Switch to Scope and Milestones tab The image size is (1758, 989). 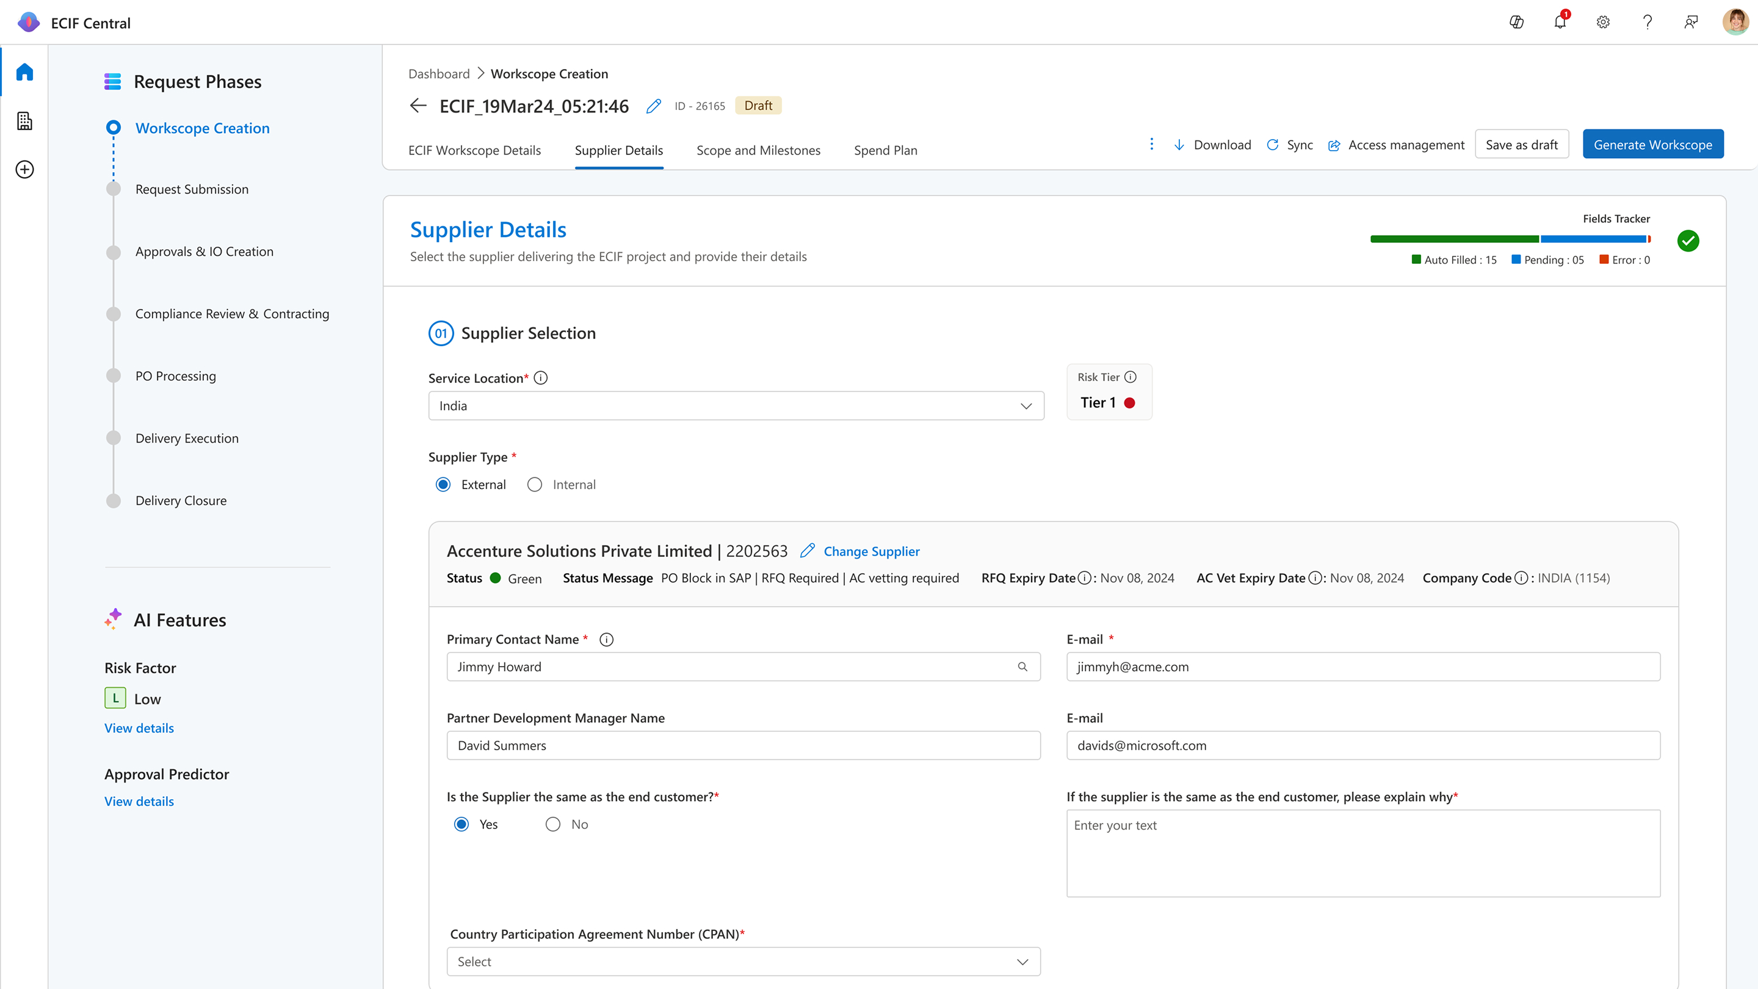tap(758, 150)
